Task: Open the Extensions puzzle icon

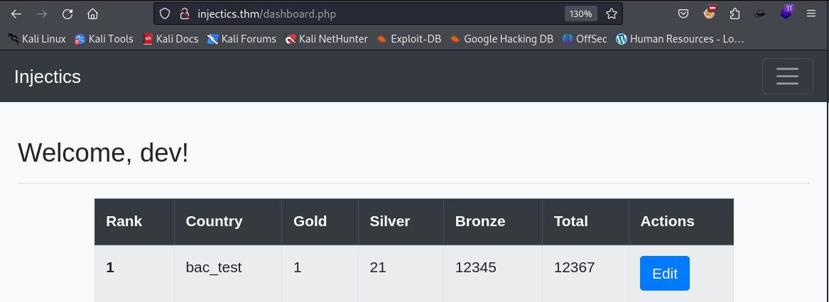Action: pyautogui.click(x=735, y=13)
